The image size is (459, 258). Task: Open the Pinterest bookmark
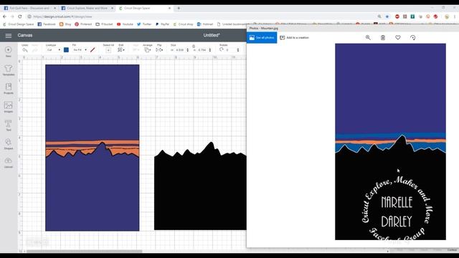(83, 24)
